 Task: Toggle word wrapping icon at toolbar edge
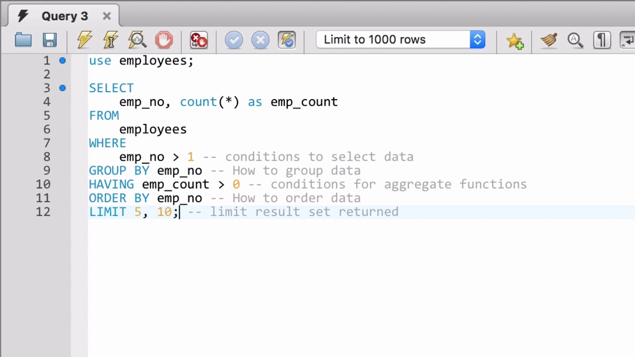point(628,40)
